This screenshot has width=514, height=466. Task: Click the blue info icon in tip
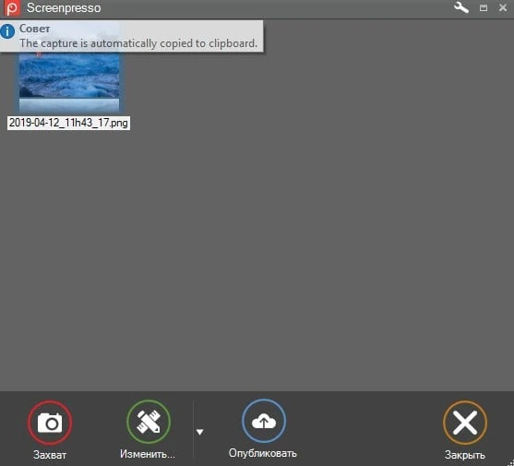[7, 31]
